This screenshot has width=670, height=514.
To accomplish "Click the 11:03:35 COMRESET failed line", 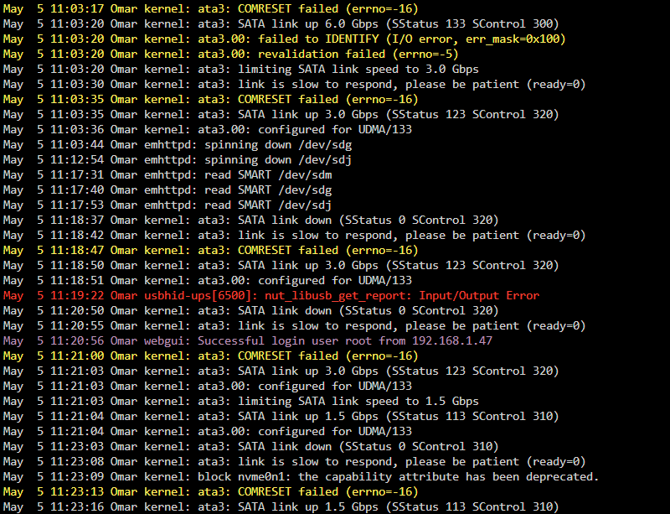I will click(x=211, y=99).
